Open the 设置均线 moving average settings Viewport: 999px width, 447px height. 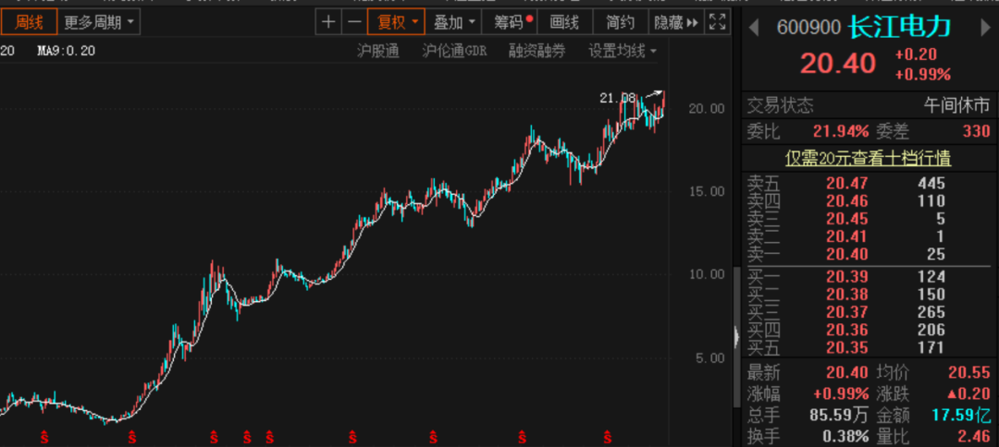point(623,51)
